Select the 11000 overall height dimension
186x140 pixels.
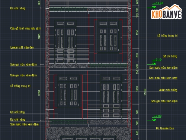(x=145, y=92)
